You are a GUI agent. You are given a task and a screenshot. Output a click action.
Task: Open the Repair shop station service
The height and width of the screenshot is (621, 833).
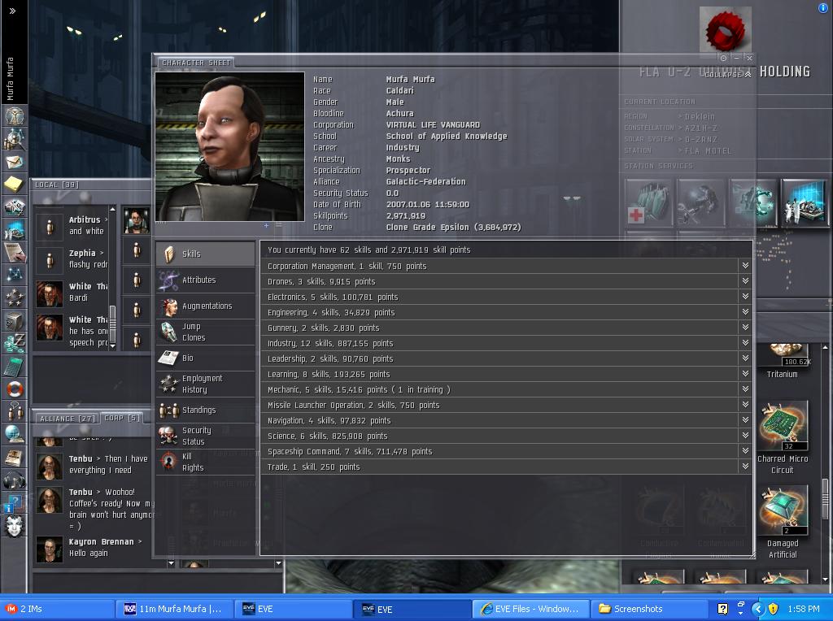point(700,202)
